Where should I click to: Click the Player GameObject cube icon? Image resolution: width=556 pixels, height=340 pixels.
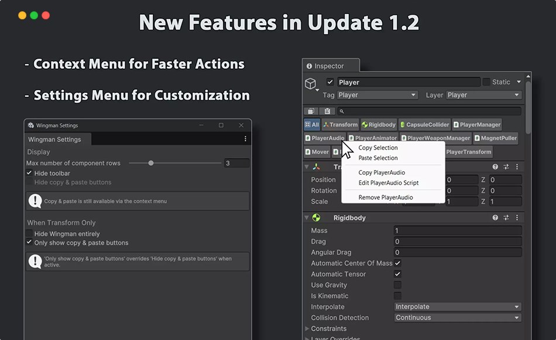[310, 84]
